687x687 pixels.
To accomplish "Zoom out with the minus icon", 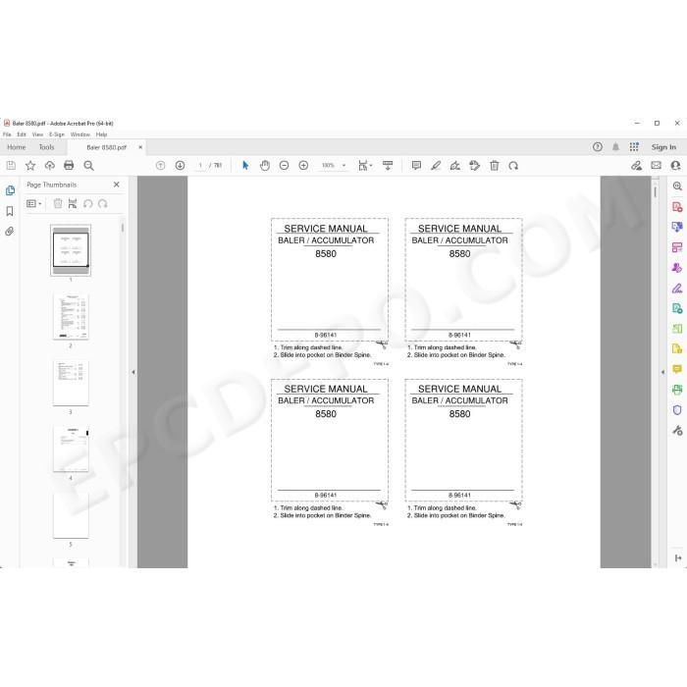I will coord(284,166).
